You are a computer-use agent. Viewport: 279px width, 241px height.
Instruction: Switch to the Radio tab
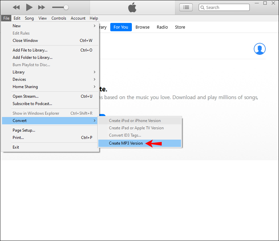pyautogui.click(x=162, y=27)
